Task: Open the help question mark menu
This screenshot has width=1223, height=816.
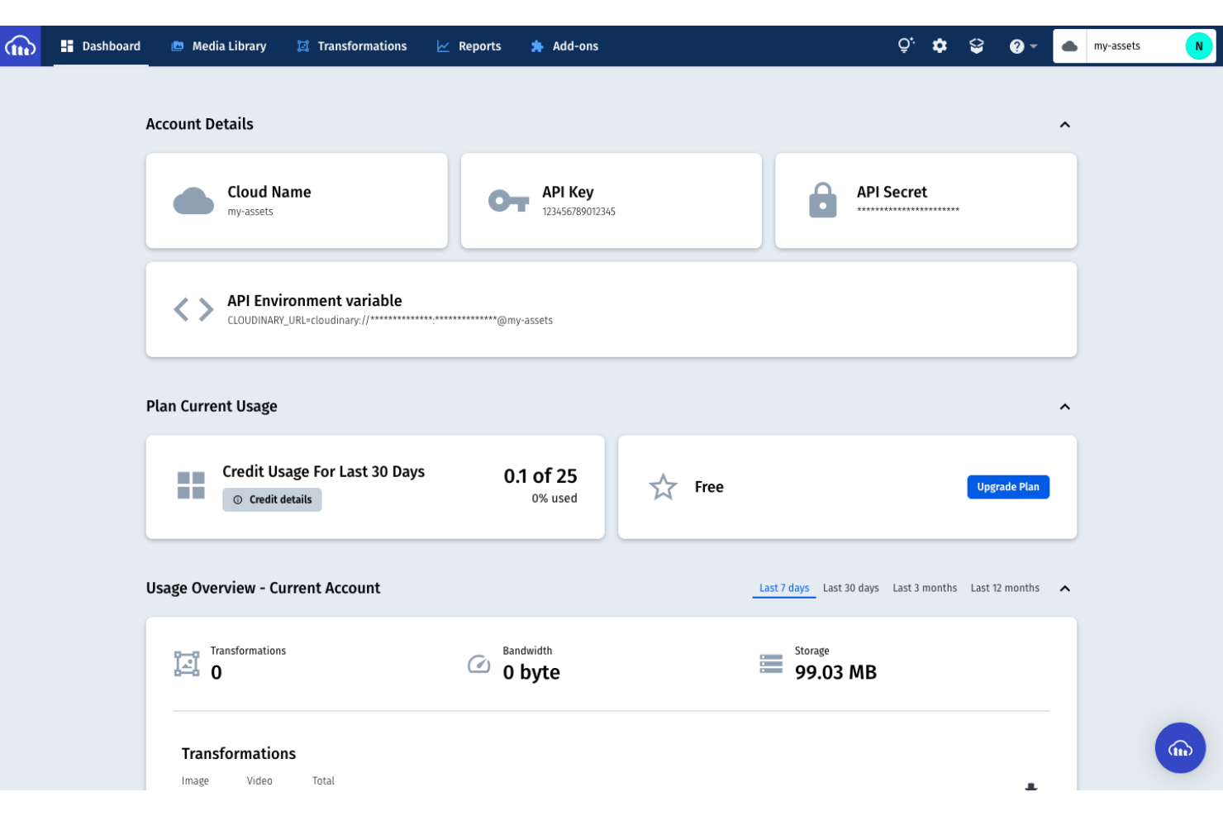Action: (1023, 46)
